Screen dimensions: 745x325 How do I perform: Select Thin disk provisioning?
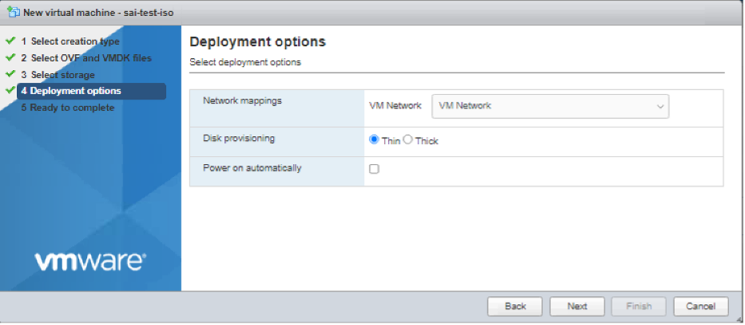[374, 139]
